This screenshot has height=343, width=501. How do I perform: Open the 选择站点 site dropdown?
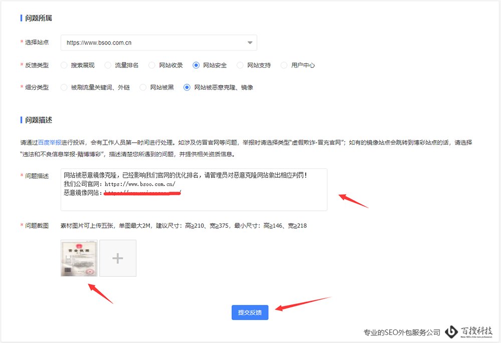coord(159,43)
